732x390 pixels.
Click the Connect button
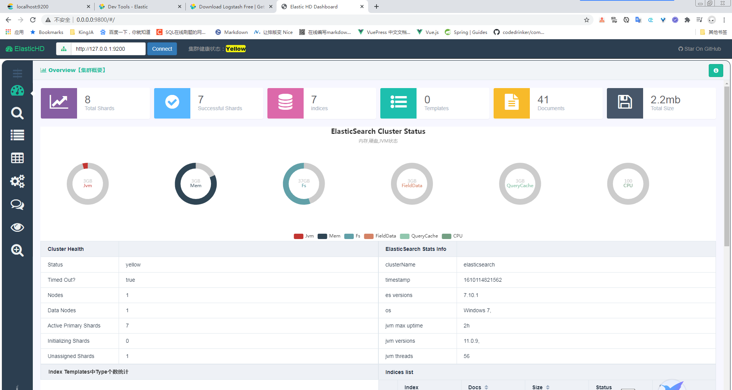[x=162, y=49]
